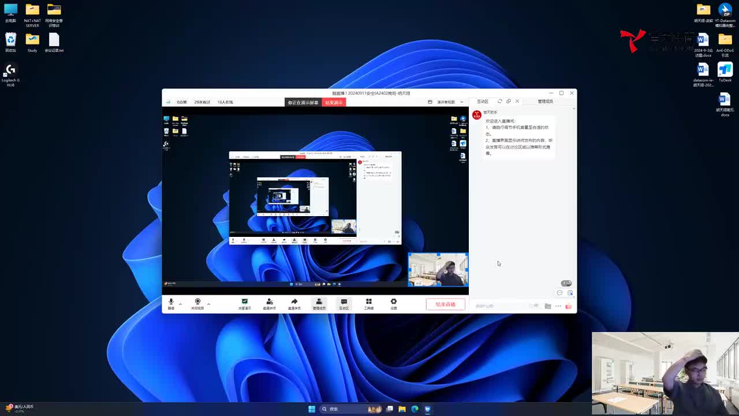Open the manage members (管理成员) icon
Viewport: 739px width, 416px height.
coord(319,304)
